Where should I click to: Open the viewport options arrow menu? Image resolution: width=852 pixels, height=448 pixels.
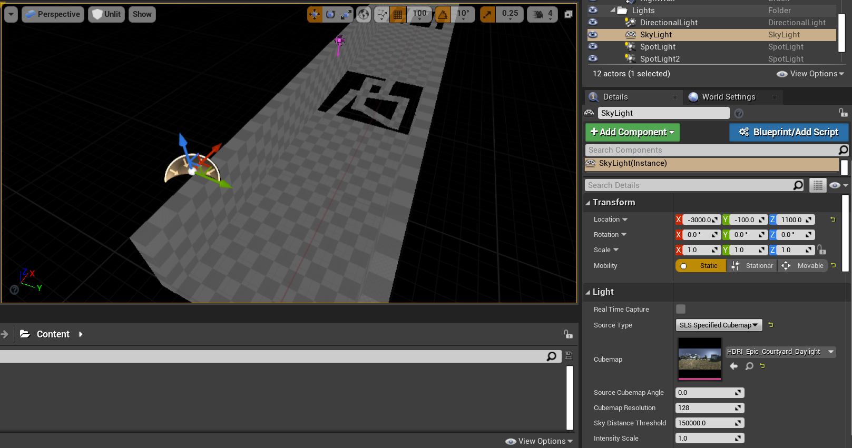11,14
